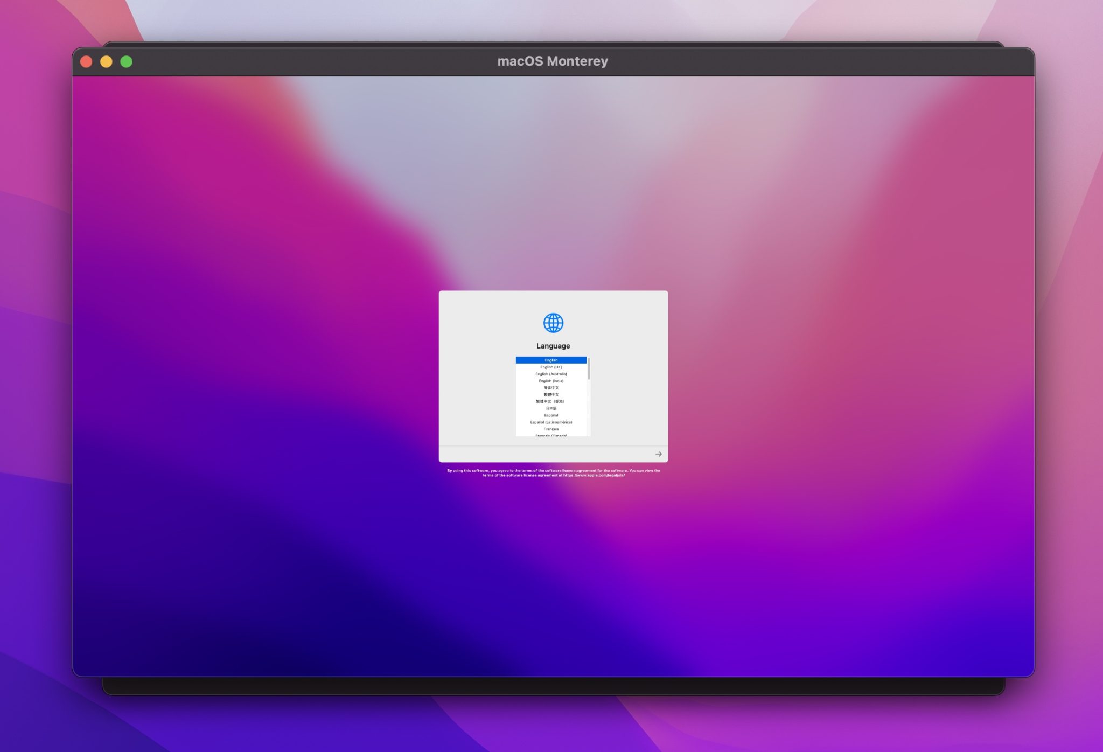Click the red close button of macOS Monterey window
Viewport: 1103px width, 752px height.
point(87,61)
